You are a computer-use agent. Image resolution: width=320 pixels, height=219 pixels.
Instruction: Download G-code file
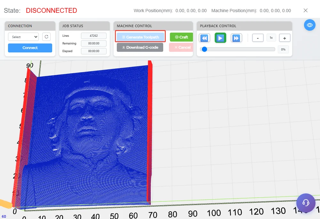point(140,48)
